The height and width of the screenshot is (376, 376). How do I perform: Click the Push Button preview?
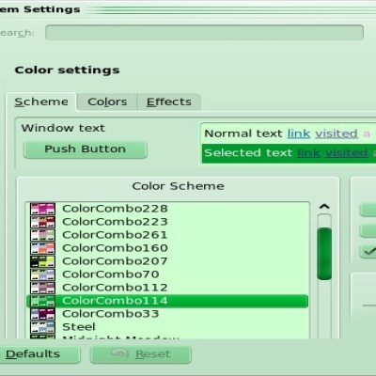[86, 149]
